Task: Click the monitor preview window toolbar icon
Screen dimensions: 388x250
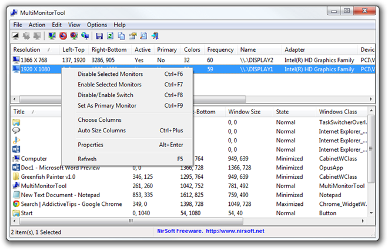Action: click(x=16, y=36)
